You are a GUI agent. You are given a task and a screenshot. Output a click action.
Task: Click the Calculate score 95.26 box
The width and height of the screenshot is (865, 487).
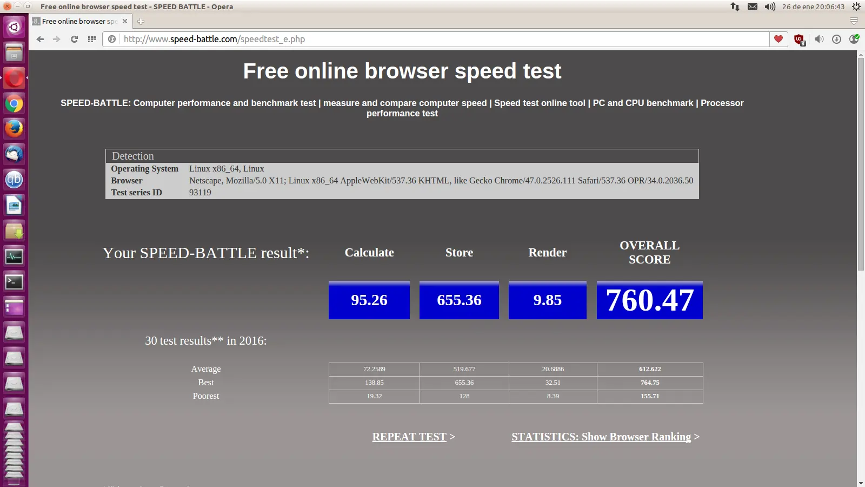(369, 300)
